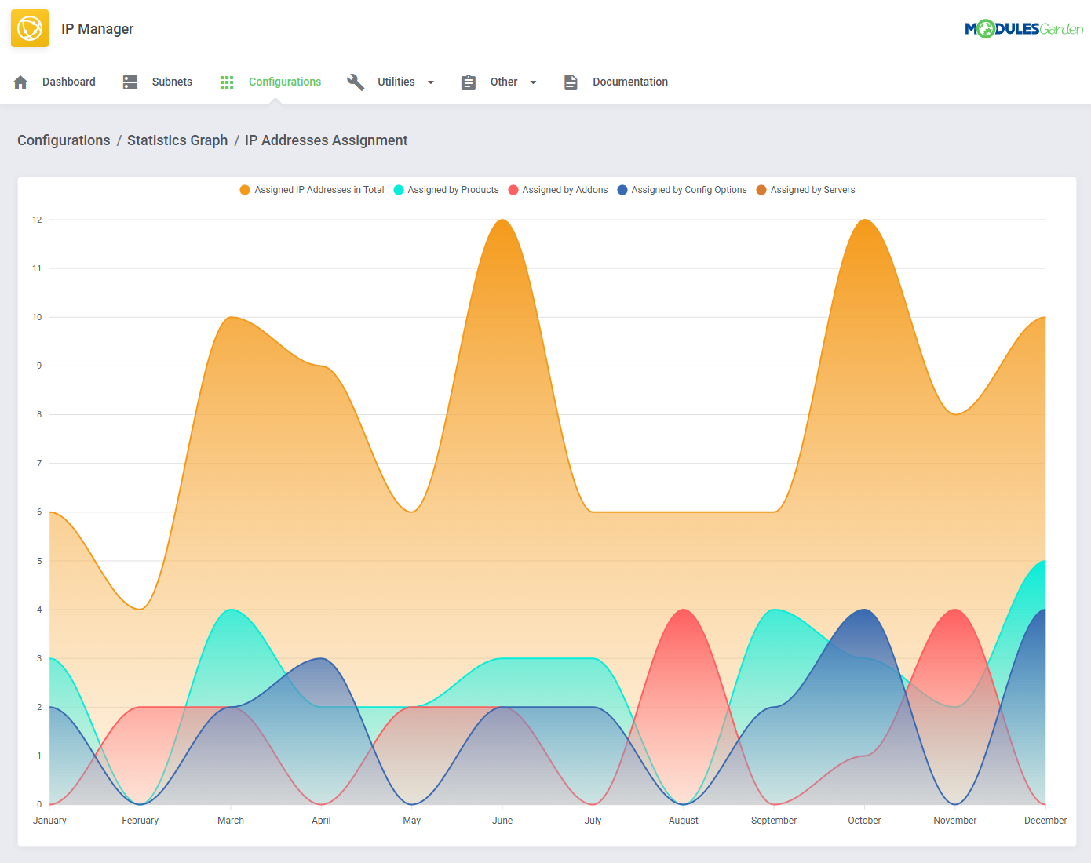
Task: Open the Utilities menu label
Action: [396, 82]
